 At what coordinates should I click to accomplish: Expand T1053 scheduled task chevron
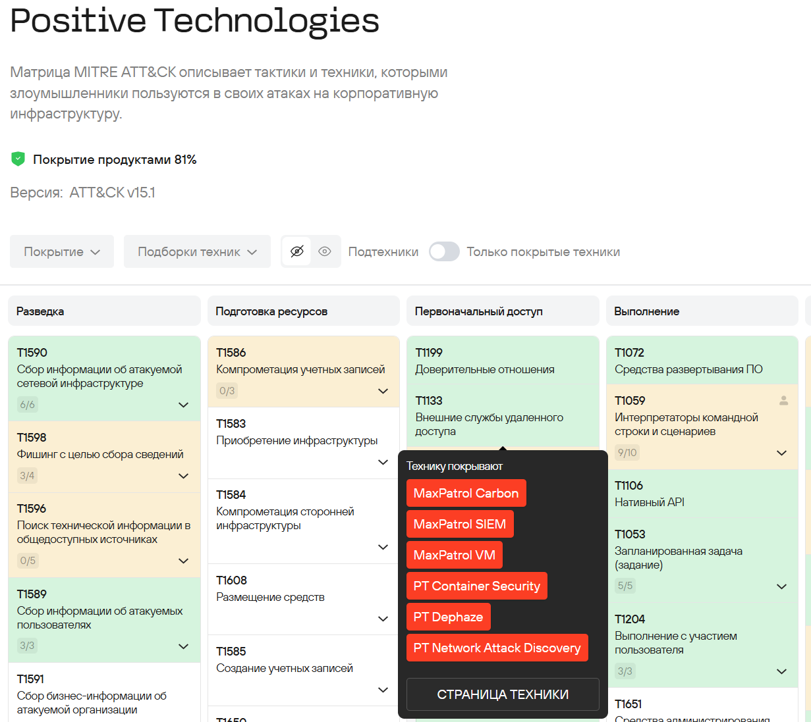coord(782,586)
